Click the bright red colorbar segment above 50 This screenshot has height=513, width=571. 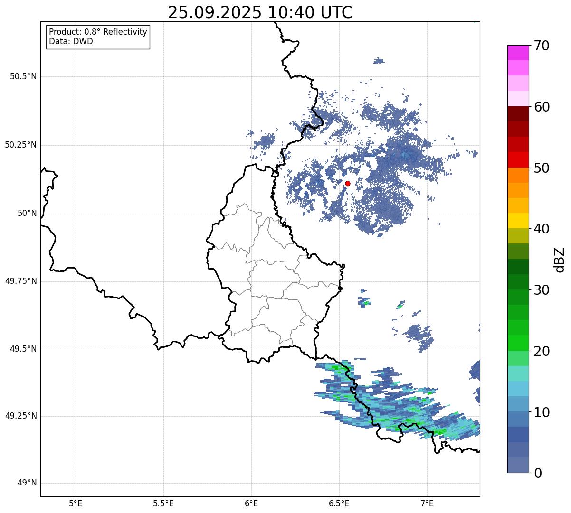pos(518,159)
